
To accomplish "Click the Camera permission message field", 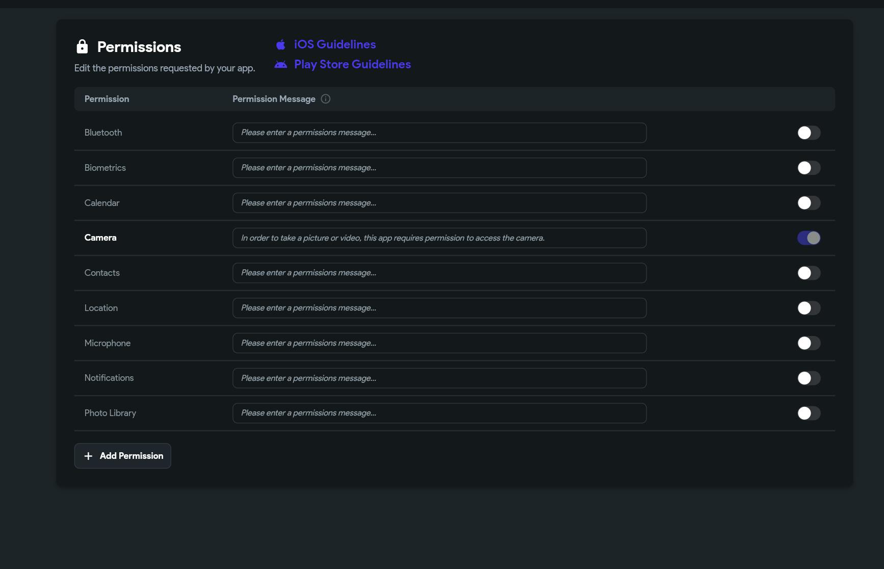I will 439,238.
